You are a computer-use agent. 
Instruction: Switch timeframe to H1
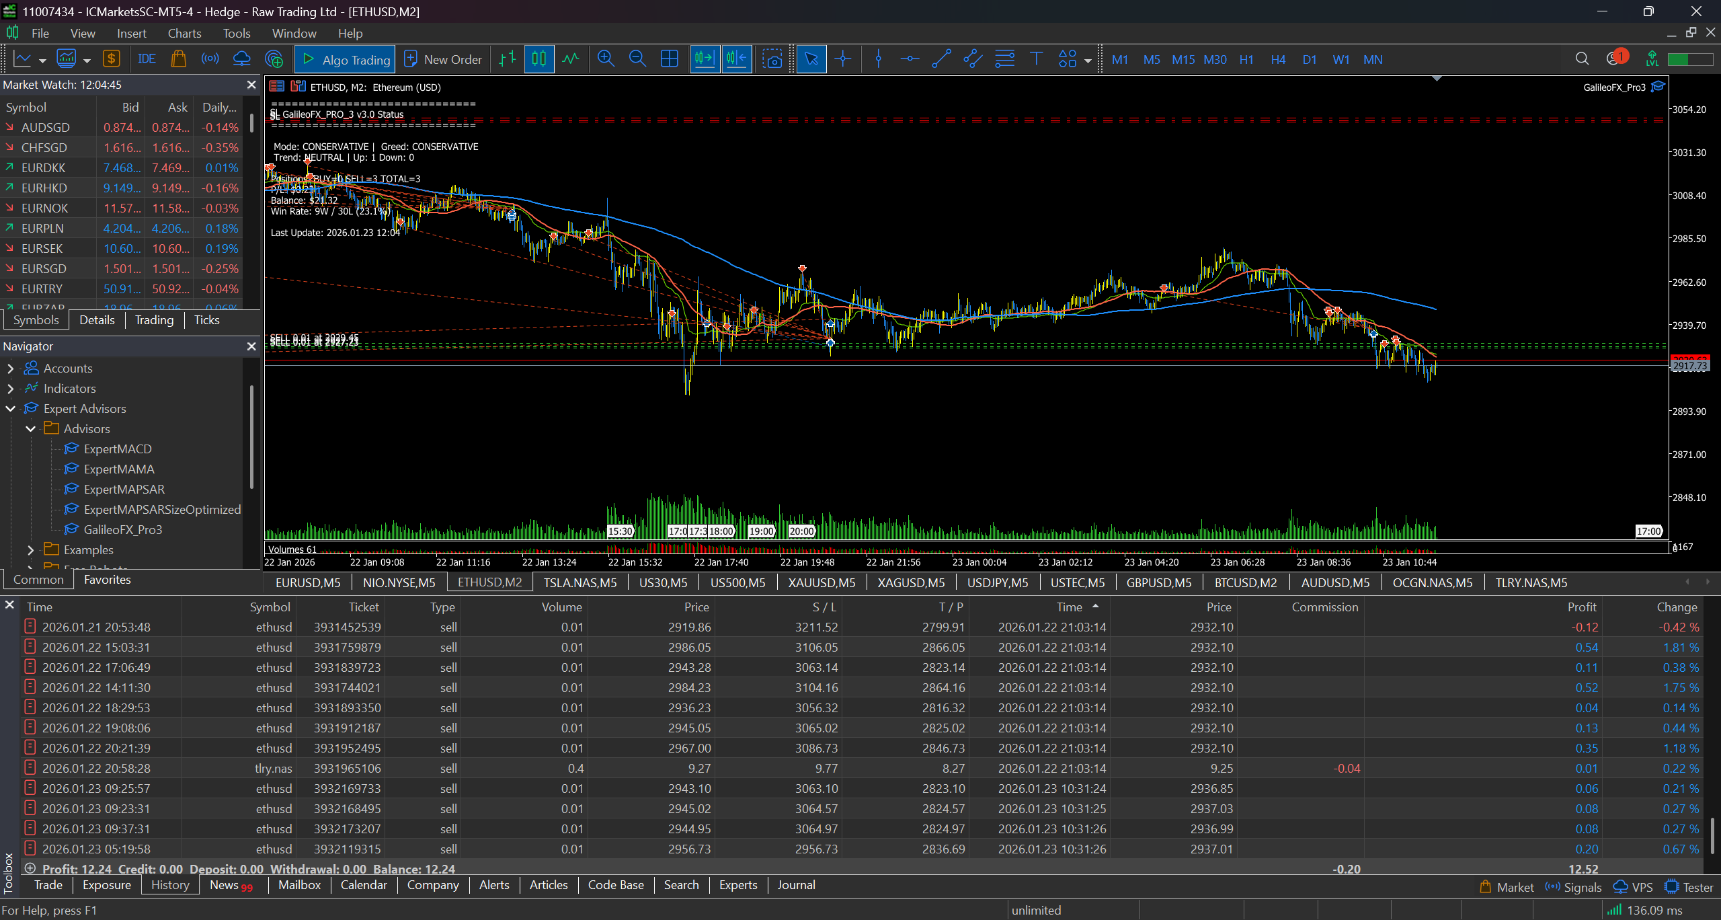pyautogui.click(x=1246, y=59)
